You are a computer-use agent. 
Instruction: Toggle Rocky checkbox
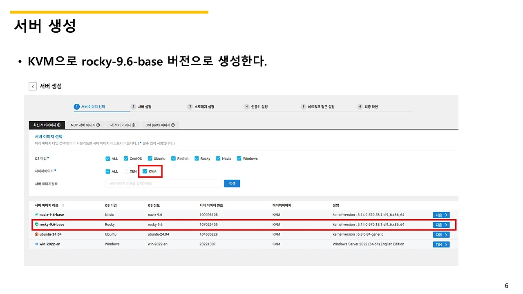(x=197, y=158)
